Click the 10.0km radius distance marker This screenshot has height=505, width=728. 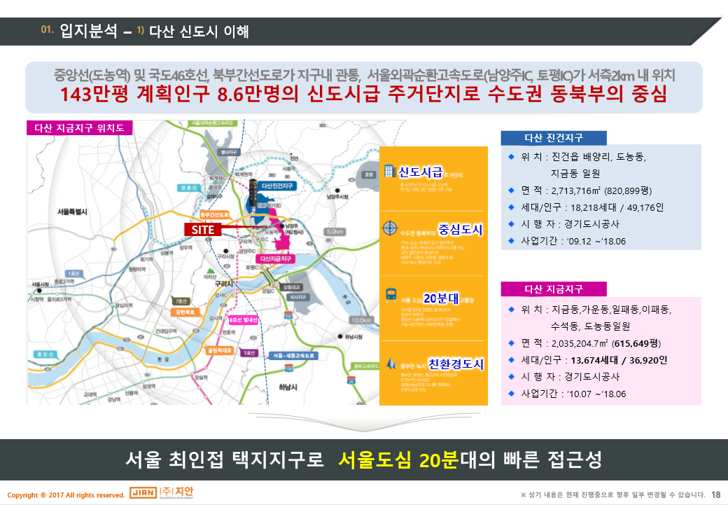[361, 320]
